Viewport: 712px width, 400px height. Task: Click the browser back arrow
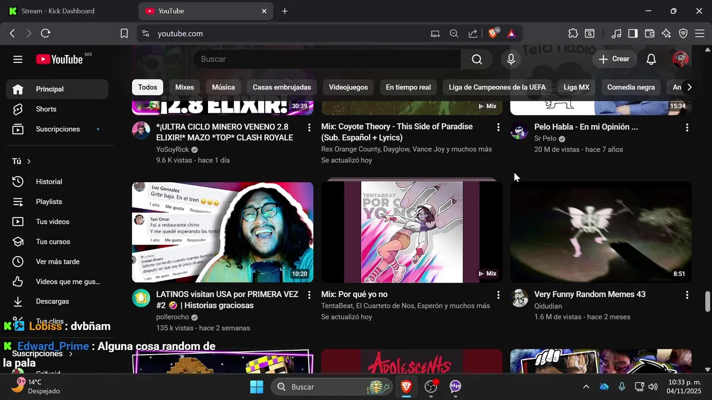tap(12, 33)
